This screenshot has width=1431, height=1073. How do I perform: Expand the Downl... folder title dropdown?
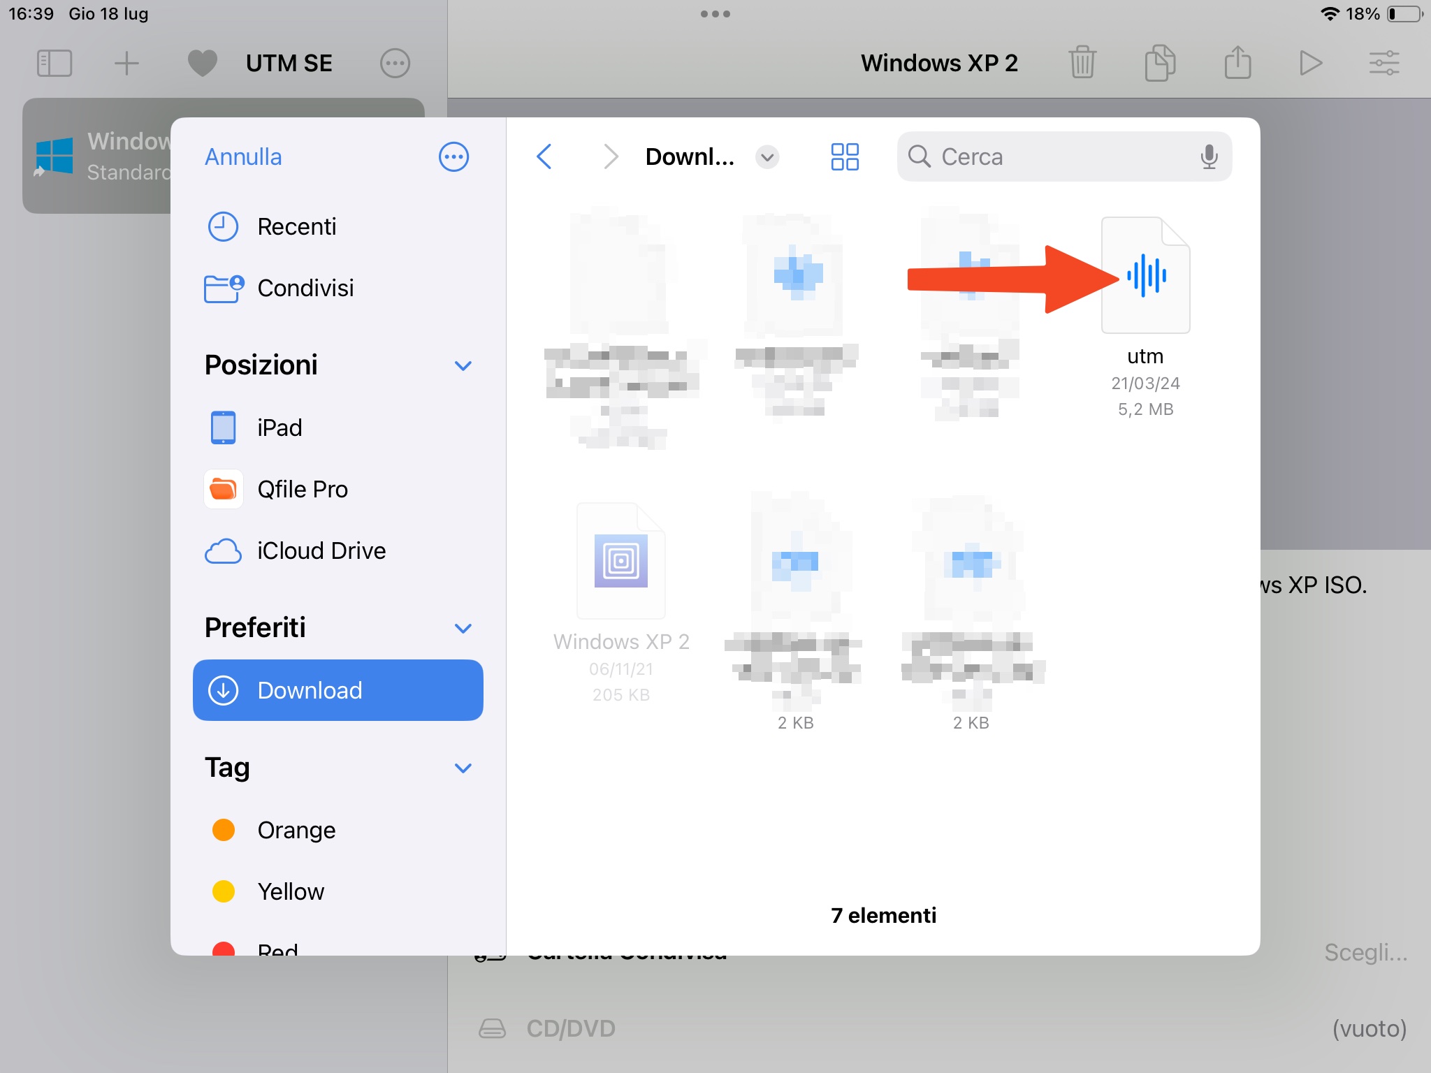click(767, 156)
